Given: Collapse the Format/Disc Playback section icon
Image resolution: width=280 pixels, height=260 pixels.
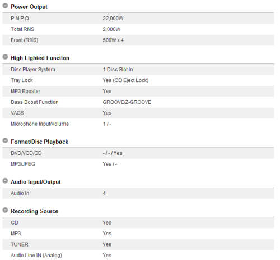Looking at the screenshot, I should coord(5,140).
